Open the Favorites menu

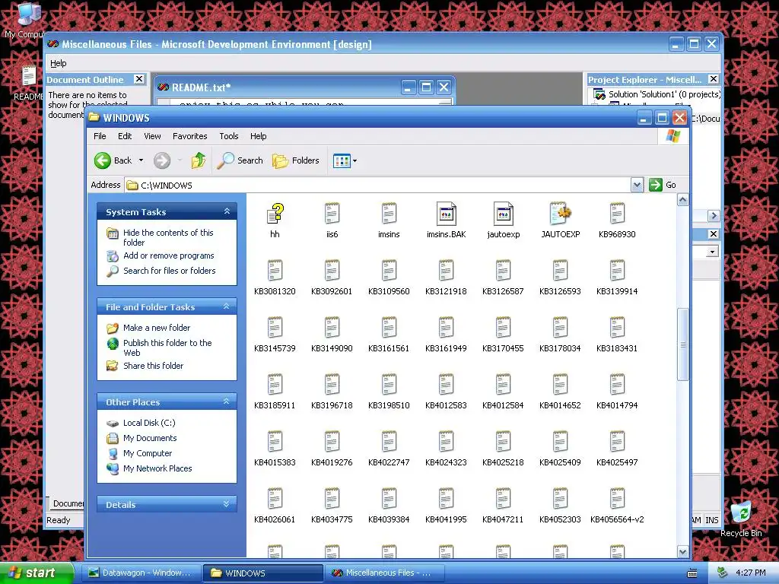pyautogui.click(x=189, y=136)
